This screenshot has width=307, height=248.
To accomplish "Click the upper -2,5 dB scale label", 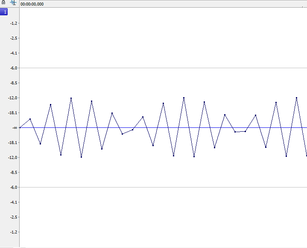I will (14, 38).
